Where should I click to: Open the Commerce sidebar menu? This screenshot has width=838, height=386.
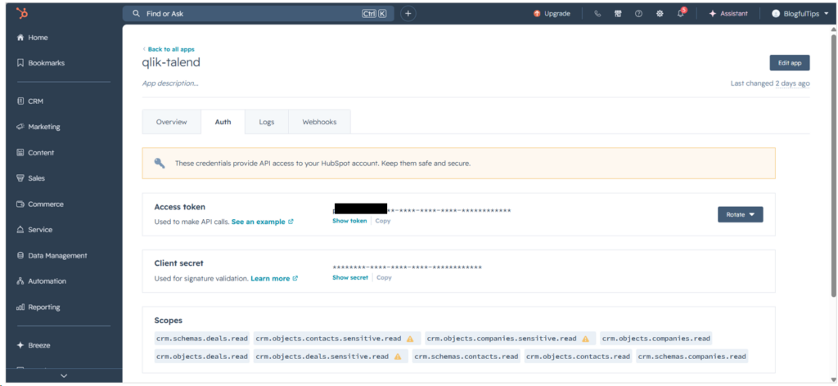coord(40,204)
